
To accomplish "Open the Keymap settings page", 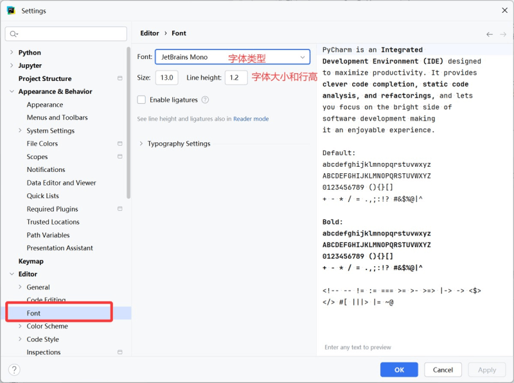I will [x=31, y=261].
